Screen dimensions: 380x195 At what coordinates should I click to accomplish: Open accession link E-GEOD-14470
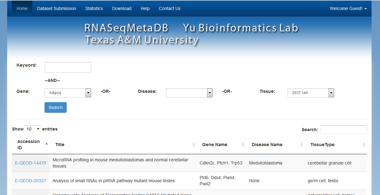point(31,163)
